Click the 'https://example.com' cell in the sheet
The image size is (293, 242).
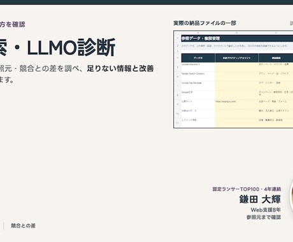[237, 104]
